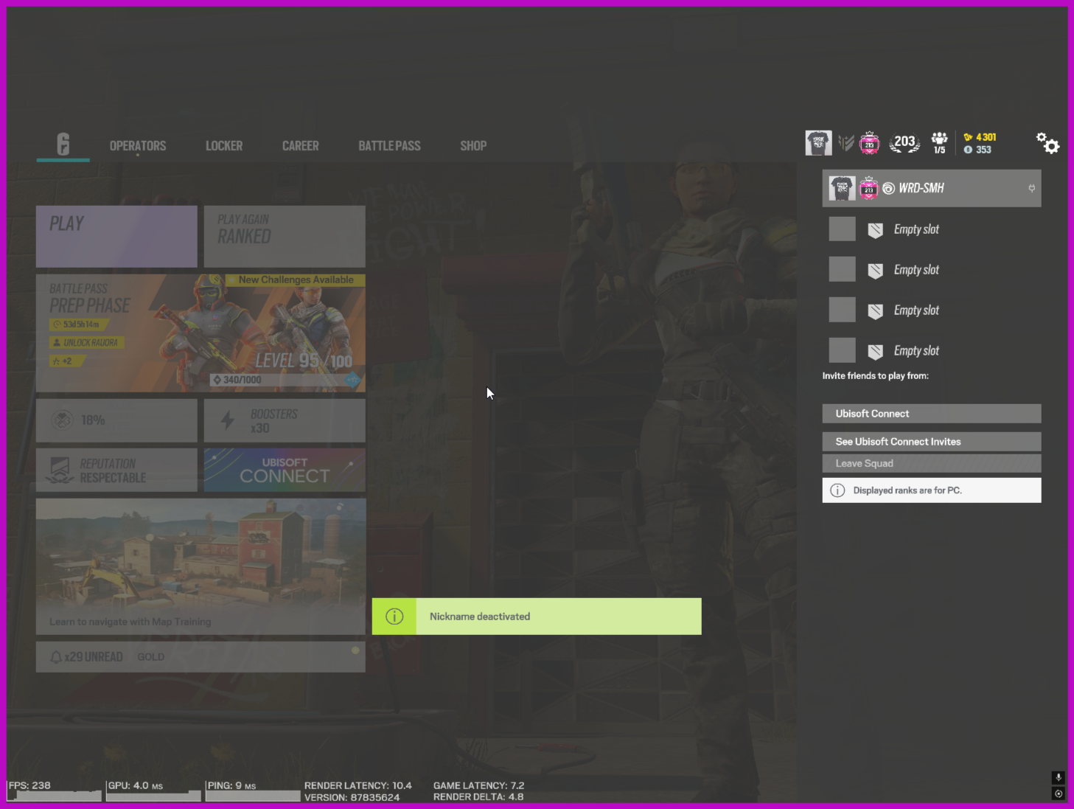The width and height of the screenshot is (1074, 809).
Task: Click the Render Delta 4.8 text
Action: click(x=478, y=796)
